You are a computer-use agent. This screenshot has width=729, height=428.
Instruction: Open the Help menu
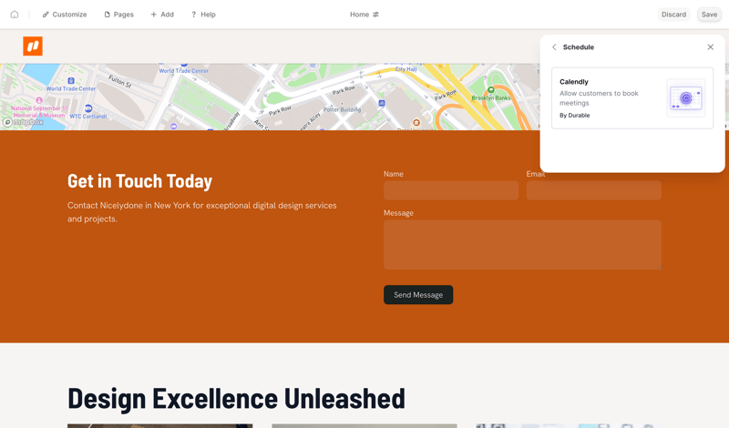203,15
